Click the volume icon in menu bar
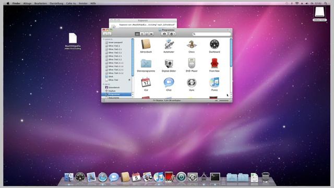334x188 pixels. click(307, 4)
